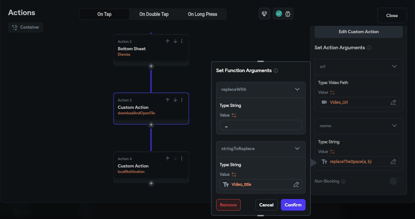The height and width of the screenshot is (219, 415).
Task: Add action below Action 4
Action: (x=151, y=183)
